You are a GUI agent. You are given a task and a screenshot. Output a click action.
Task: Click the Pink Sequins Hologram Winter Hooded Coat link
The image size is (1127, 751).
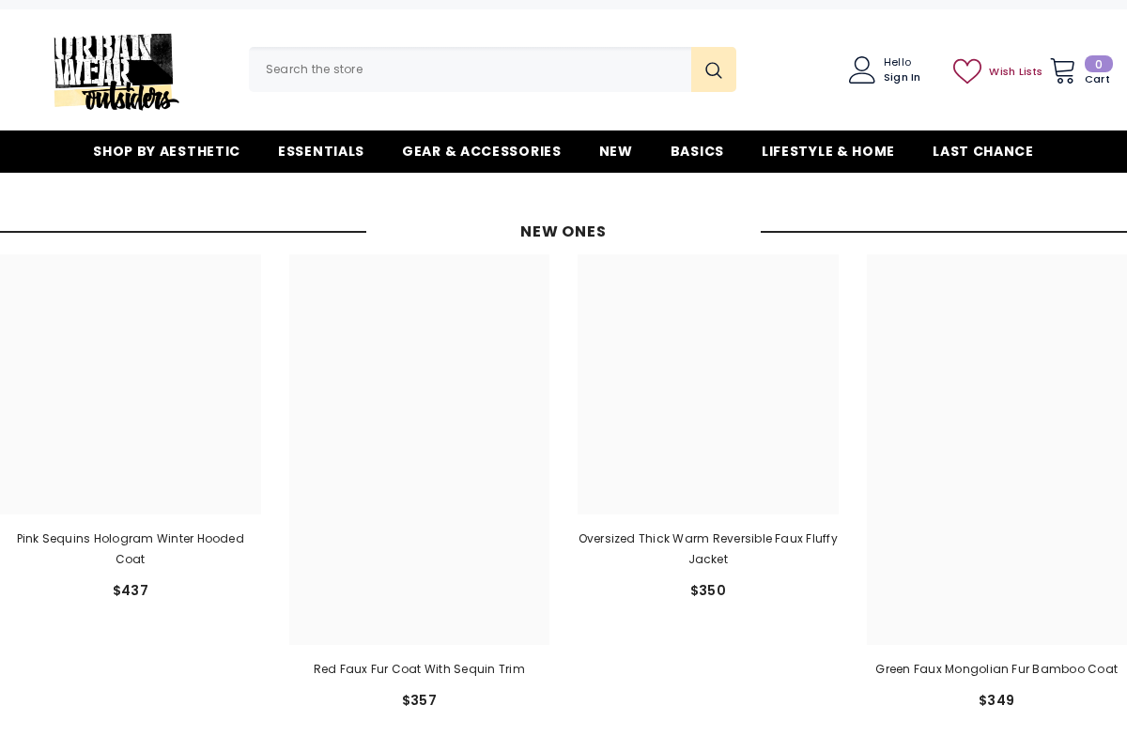(x=131, y=549)
